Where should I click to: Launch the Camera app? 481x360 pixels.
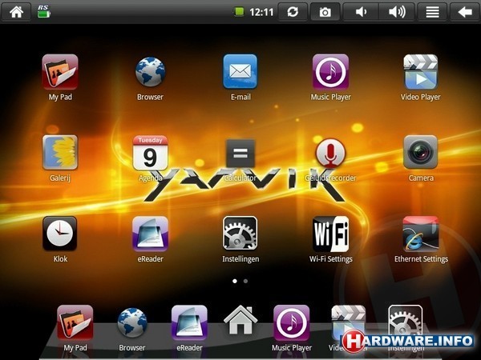click(421, 152)
